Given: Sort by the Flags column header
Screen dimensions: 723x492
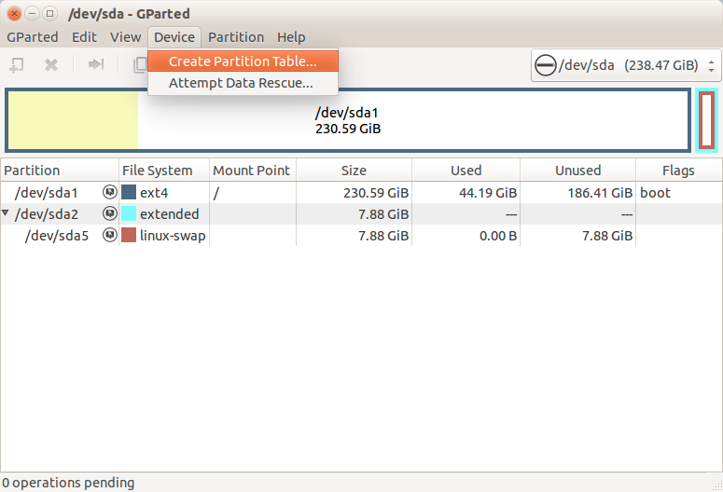Looking at the screenshot, I should [678, 171].
